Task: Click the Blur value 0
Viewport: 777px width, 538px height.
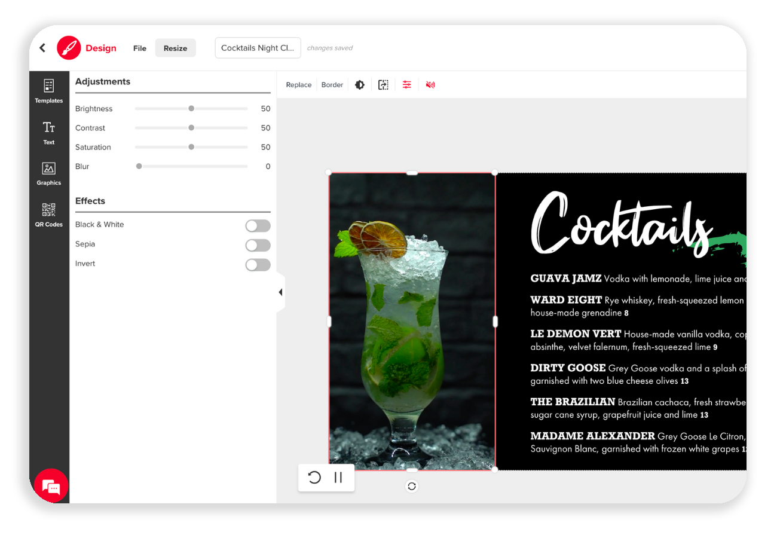Action: coord(268,166)
